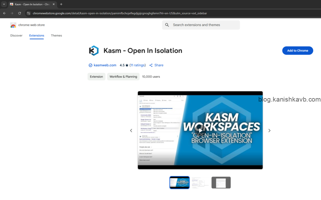
Task: Open the 11 ratings link
Action: point(138,65)
